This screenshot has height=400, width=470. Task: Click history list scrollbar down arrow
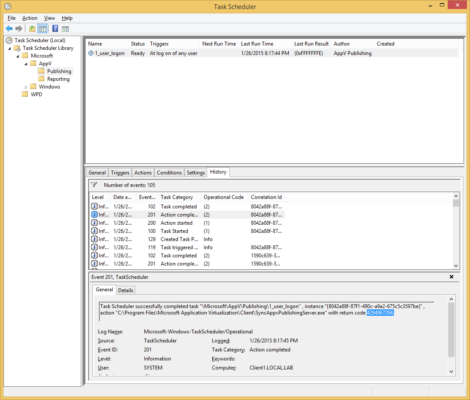click(x=456, y=266)
